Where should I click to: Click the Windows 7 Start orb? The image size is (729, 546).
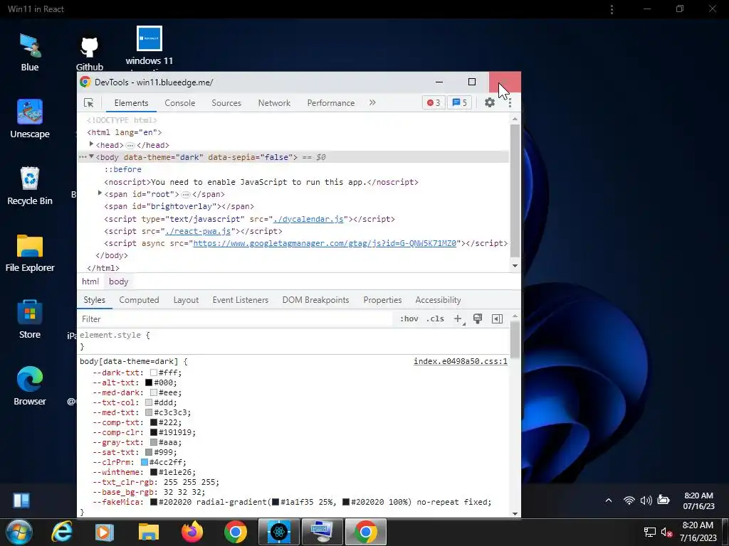(19, 532)
